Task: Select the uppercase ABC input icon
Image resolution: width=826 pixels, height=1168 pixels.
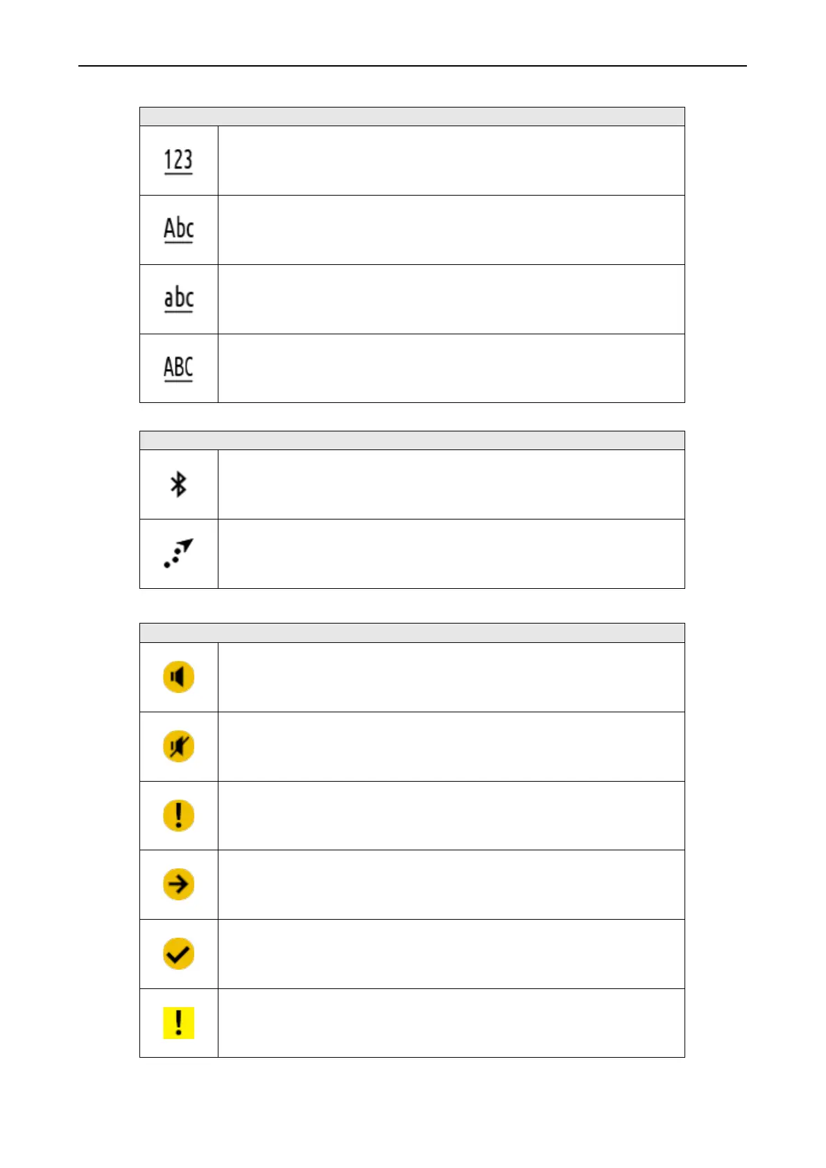Action: click(x=178, y=368)
